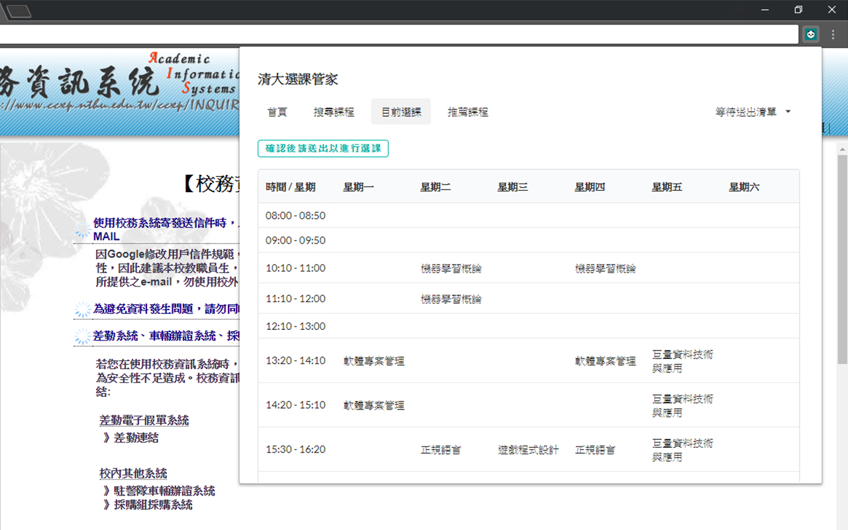Viewport: 848px width, 530px height.
Task: Click 正規語言 on Tuesday at 15:30
Action: point(441,450)
